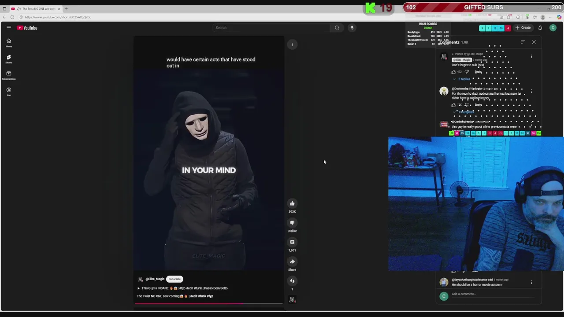
Task: Seek using the short's red progress bar
Action: click(208, 303)
